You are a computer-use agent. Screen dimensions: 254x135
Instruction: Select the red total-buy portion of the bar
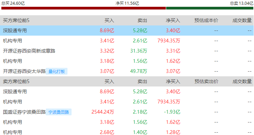(83, 8)
